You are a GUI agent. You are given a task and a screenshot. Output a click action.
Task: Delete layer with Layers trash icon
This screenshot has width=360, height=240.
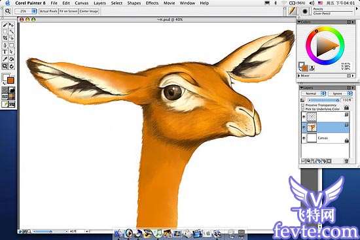(x=346, y=161)
